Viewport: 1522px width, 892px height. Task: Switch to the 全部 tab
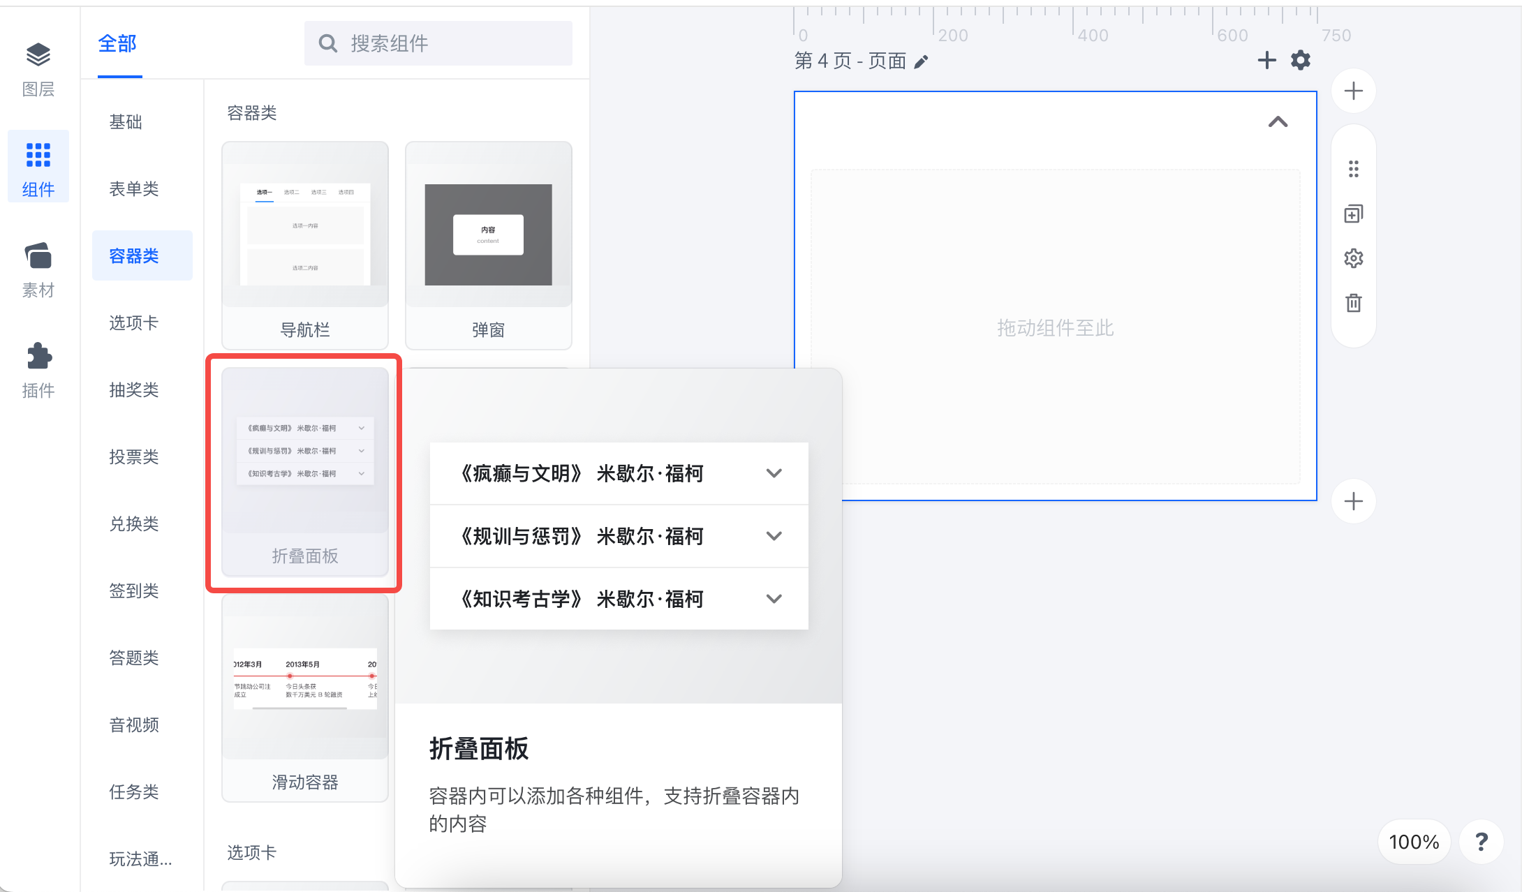pyautogui.click(x=117, y=44)
